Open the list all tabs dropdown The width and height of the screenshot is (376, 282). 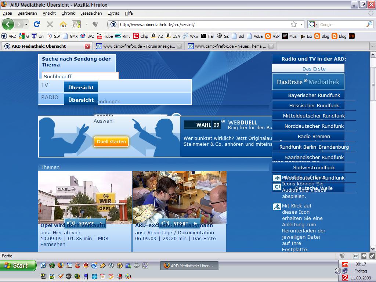click(372, 46)
